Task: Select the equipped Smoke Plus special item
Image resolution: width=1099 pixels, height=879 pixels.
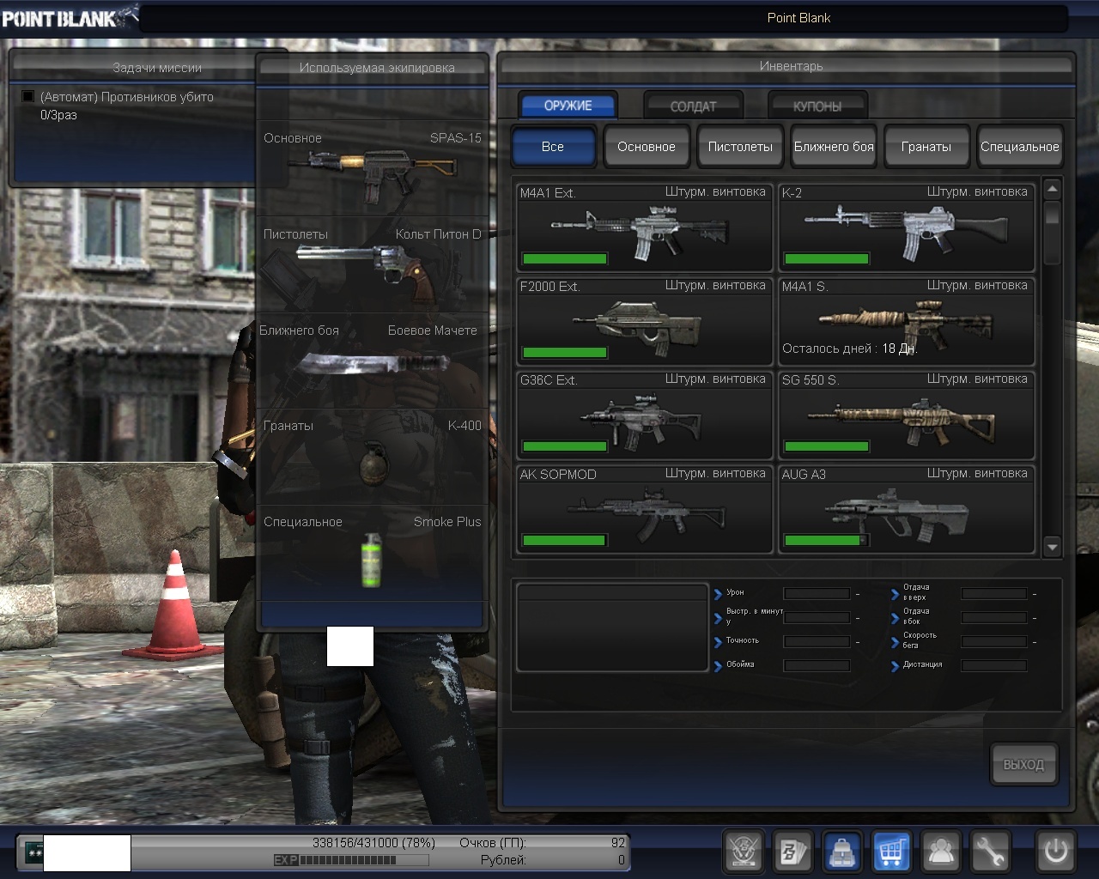Action: click(x=372, y=558)
